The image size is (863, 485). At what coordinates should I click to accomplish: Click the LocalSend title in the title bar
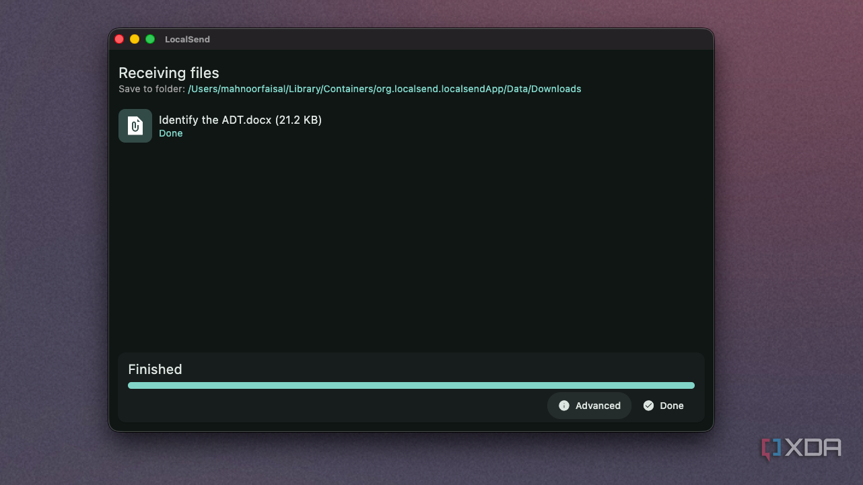coord(187,40)
